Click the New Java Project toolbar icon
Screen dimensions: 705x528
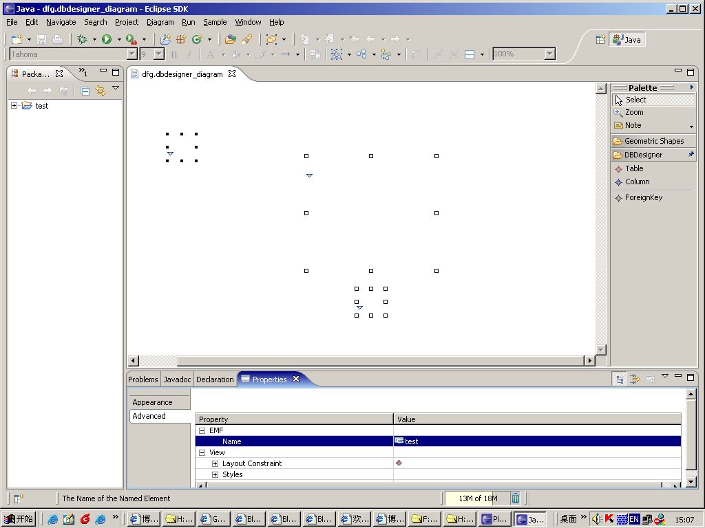(x=165, y=39)
